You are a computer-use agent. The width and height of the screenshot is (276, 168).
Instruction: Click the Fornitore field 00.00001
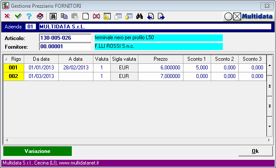click(65, 47)
